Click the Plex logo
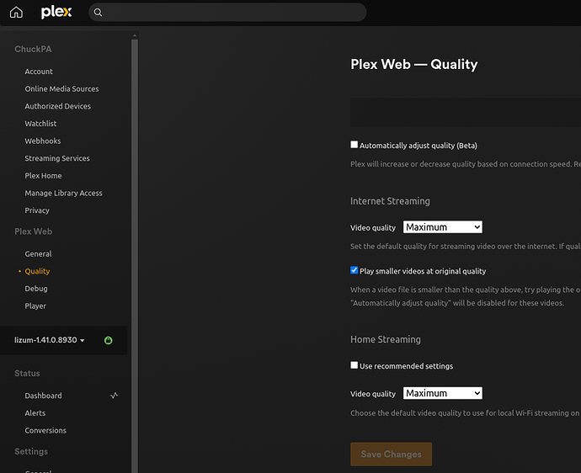581x473 pixels. [56, 13]
